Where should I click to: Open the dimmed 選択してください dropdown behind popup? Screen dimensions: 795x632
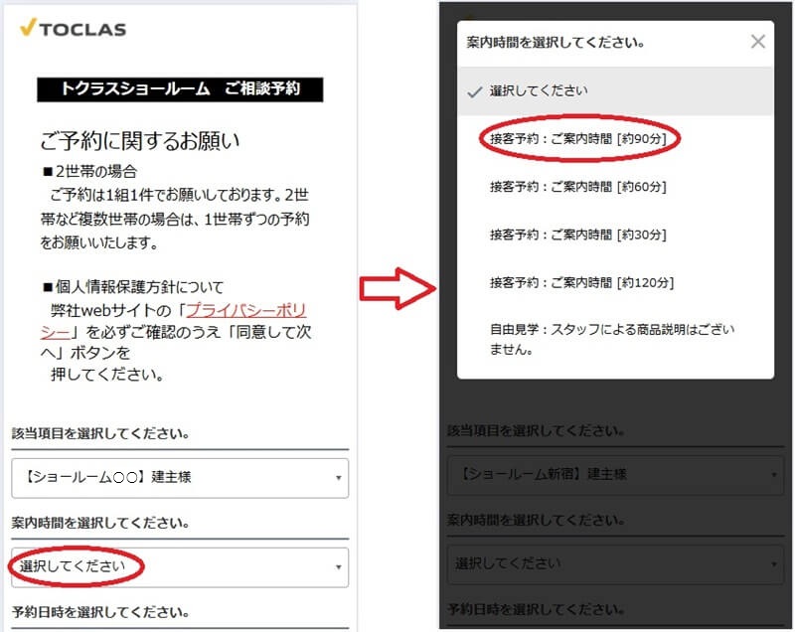pos(606,563)
